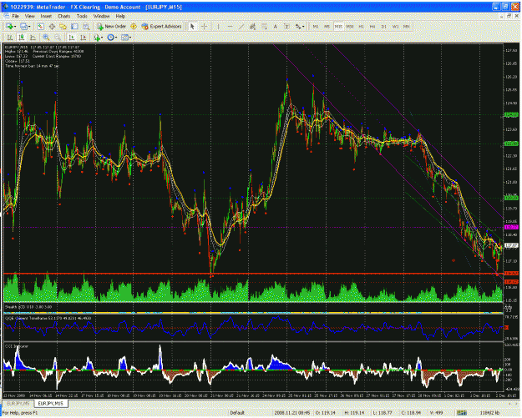Select the Fibonacci retracement tool
The height and width of the screenshot is (418, 522).
(264, 27)
